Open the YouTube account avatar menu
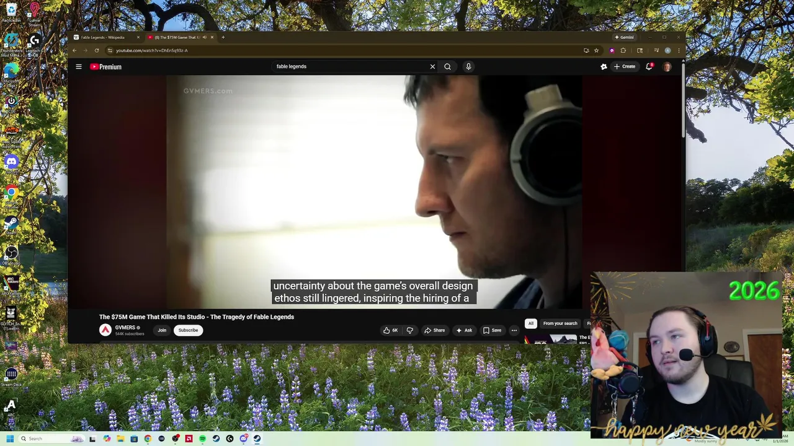The image size is (794, 446). [x=667, y=66]
